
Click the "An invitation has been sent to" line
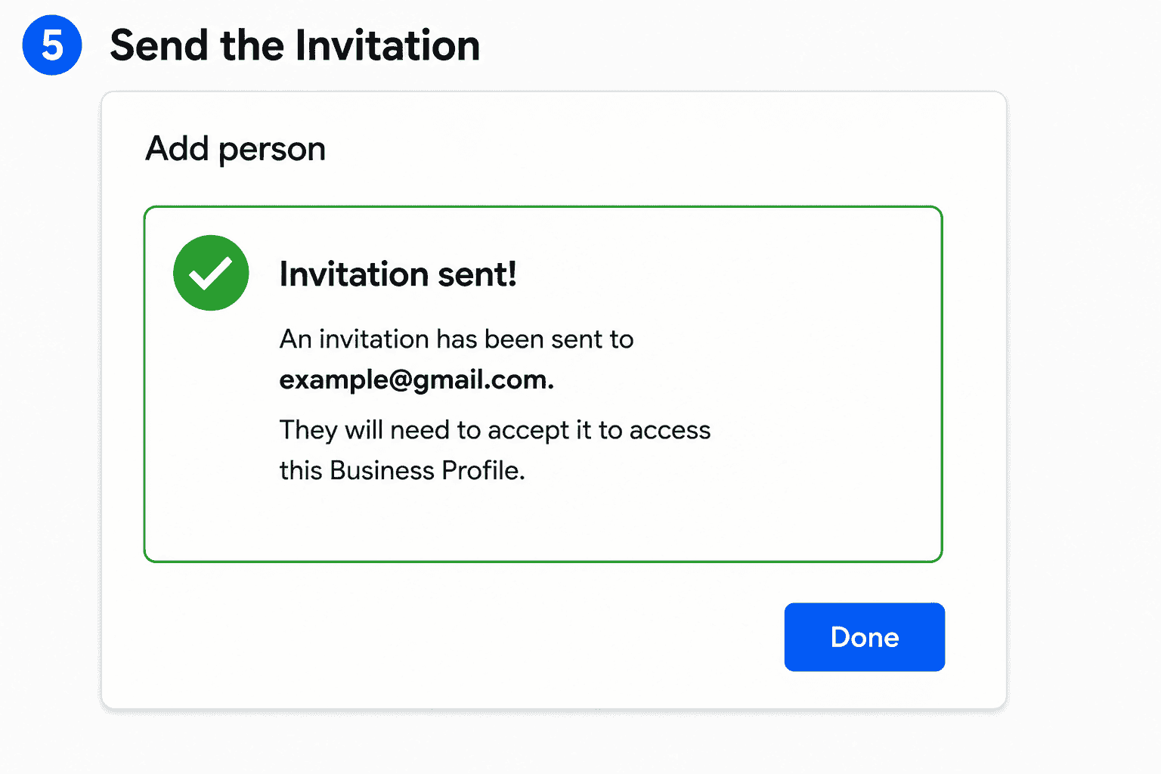pyautogui.click(x=457, y=339)
